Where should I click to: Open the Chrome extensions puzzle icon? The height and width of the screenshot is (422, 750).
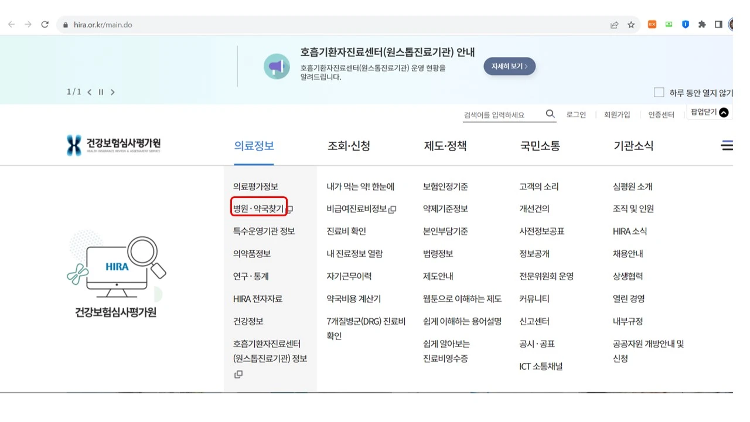[701, 24]
